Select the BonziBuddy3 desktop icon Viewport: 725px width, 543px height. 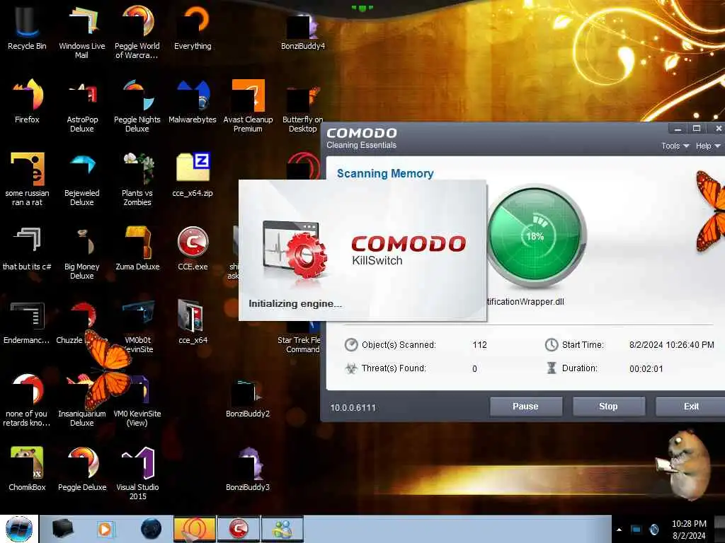[x=248, y=469]
